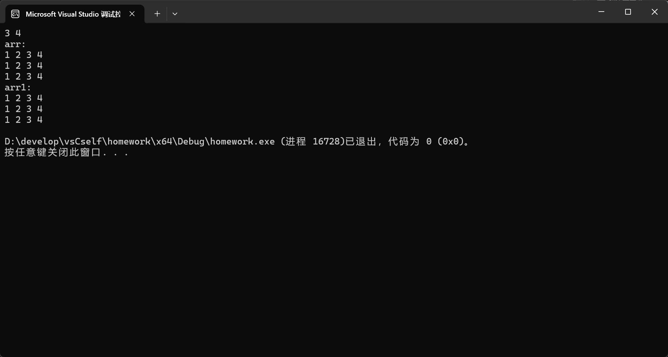Expand the new tab profile dropdown
This screenshot has width=668, height=357.
coord(175,14)
